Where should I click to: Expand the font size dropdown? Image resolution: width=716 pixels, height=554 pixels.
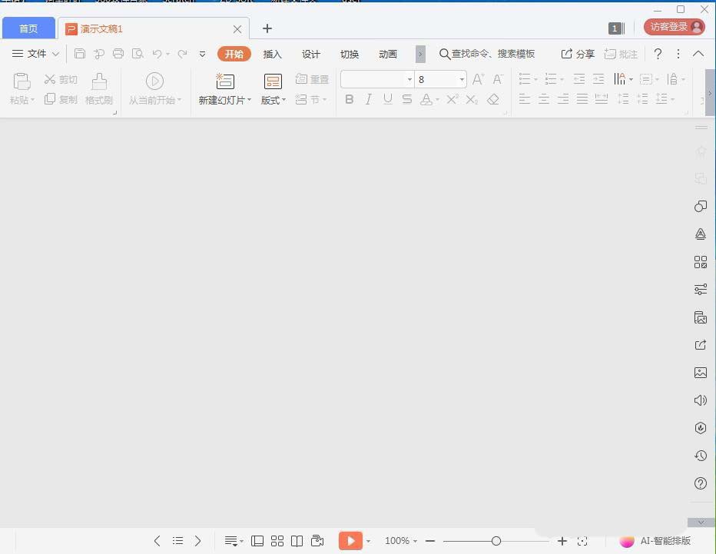[462, 79]
